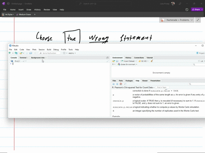205x153 pixels.
Task: Click the Find in Topic field
Action: (x=162, y=88)
